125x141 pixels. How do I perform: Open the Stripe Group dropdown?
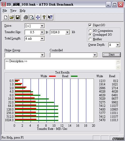pyautogui.click(x=42, y=55)
